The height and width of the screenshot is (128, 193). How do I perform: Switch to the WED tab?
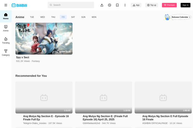coord(43,17)
